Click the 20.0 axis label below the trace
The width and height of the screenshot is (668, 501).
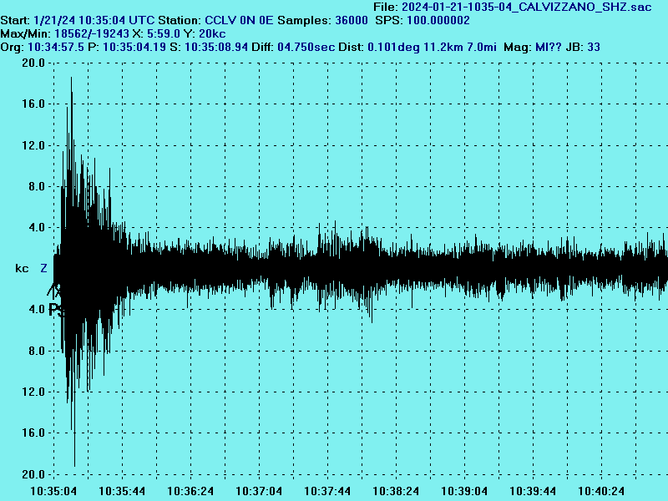(x=33, y=474)
